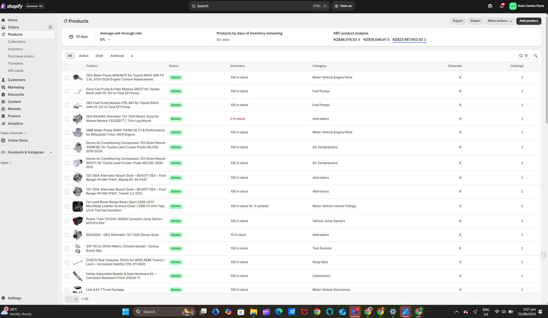The width and height of the screenshot is (548, 318).
Task: Switch to Archived products tab
Action: (117, 56)
